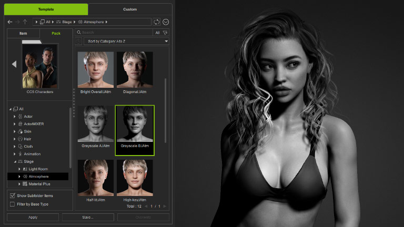Screen dimensions: 404x227
Task: Open the Item tab
Action: click(x=23, y=34)
